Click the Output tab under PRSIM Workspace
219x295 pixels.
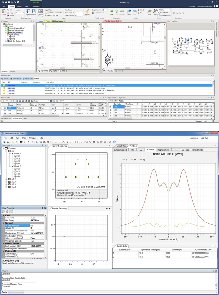pos(13,71)
